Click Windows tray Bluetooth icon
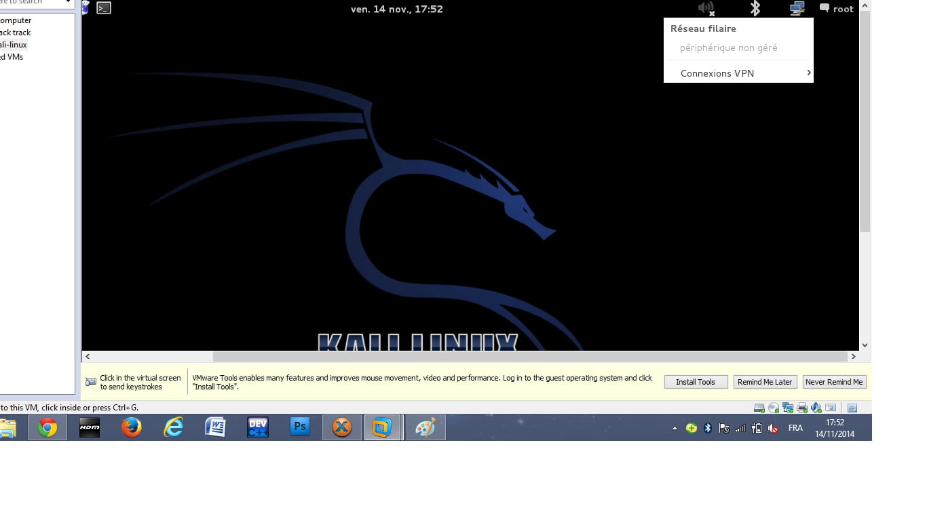The height and width of the screenshot is (521, 927). click(707, 428)
